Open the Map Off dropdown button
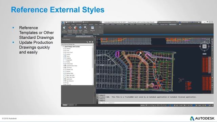The width and height of the screenshot is (217, 122). pos(92,28)
